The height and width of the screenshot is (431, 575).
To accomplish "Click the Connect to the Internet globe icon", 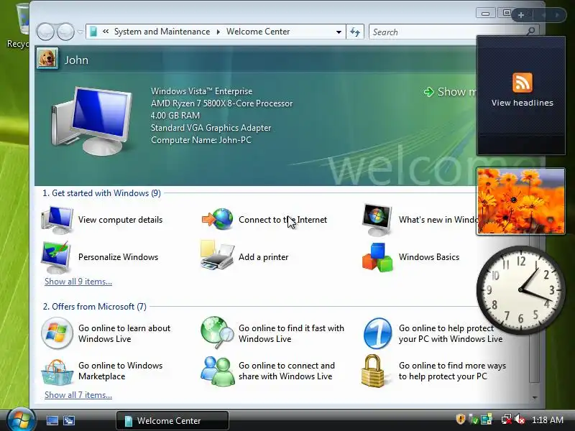I will pos(218,219).
